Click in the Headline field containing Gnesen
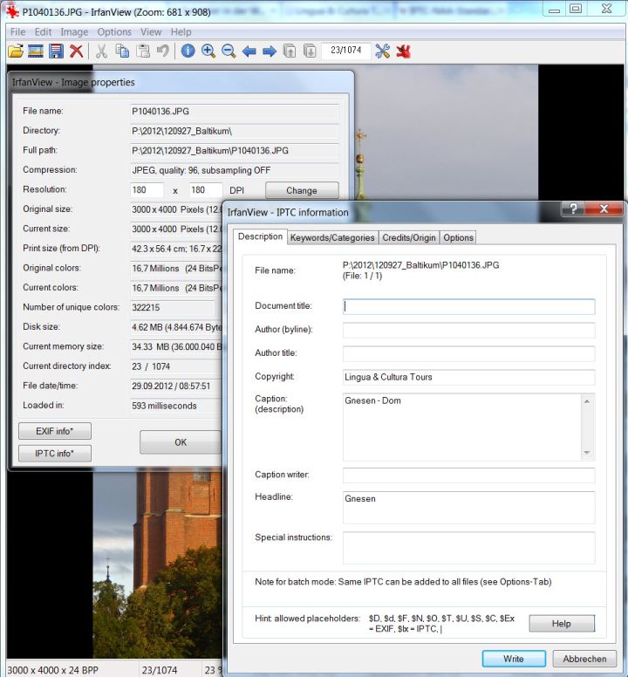Screen dimensions: 628x677 click(x=468, y=508)
